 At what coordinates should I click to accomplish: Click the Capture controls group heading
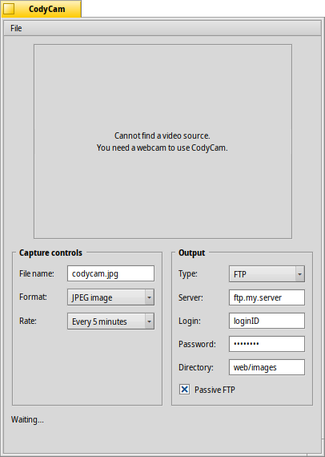point(50,253)
